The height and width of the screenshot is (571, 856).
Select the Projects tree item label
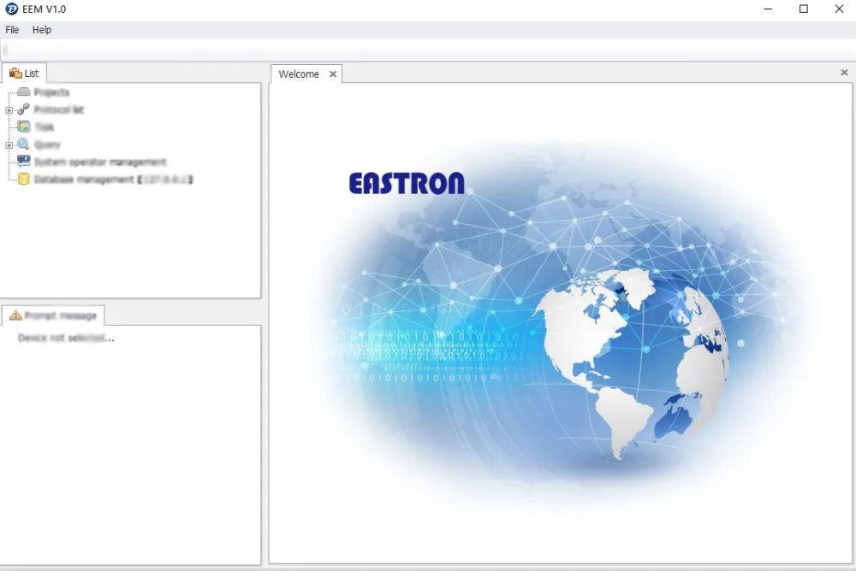tap(52, 92)
